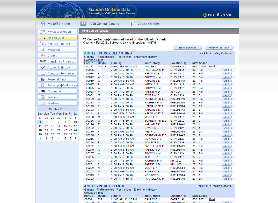Image resolution: width=278 pixels, height=203 pixels.
Task: View PreRequisites for ANTH 5
Action: [105, 190]
